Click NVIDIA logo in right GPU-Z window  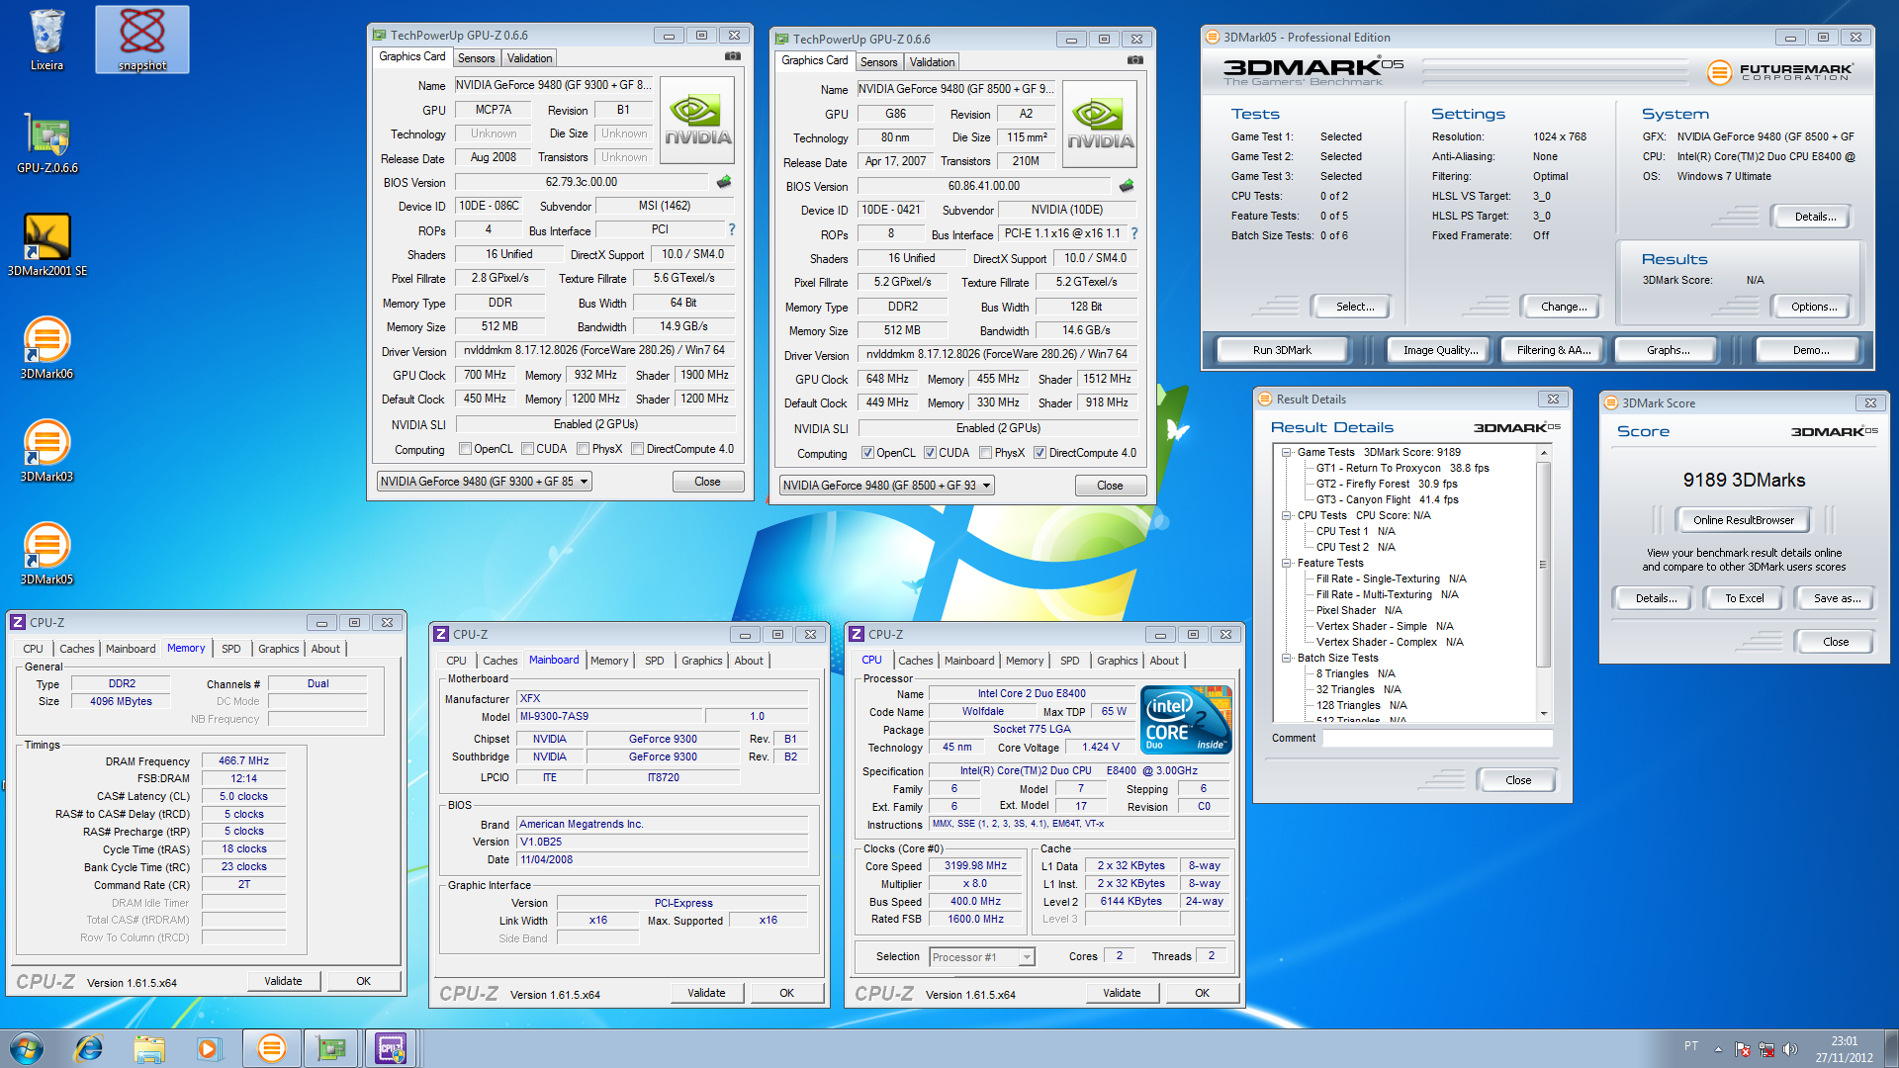(x=1100, y=125)
